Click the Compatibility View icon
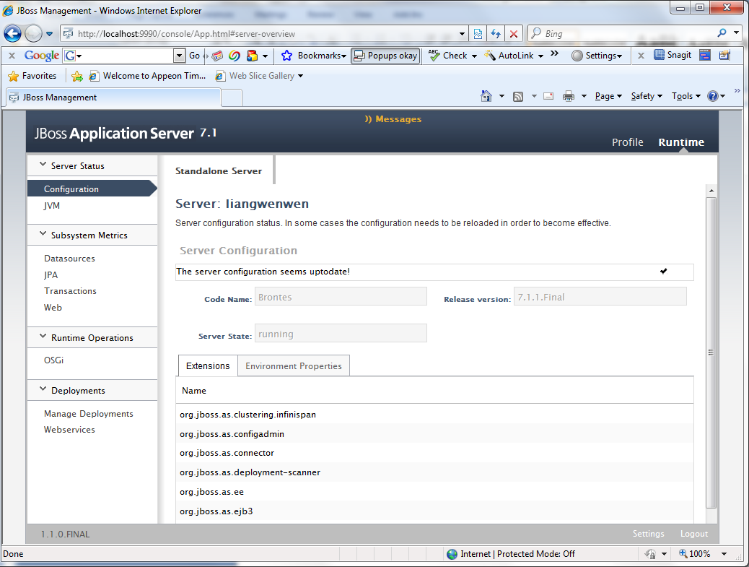 pyautogui.click(x=478, y=33)
